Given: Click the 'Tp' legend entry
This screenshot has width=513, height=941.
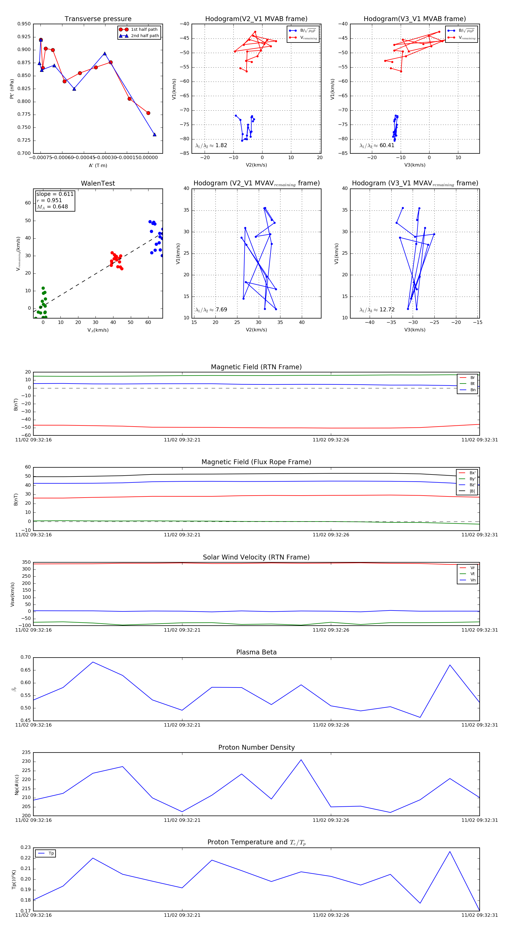Looking at the screenshot, I should click(46, 853).
